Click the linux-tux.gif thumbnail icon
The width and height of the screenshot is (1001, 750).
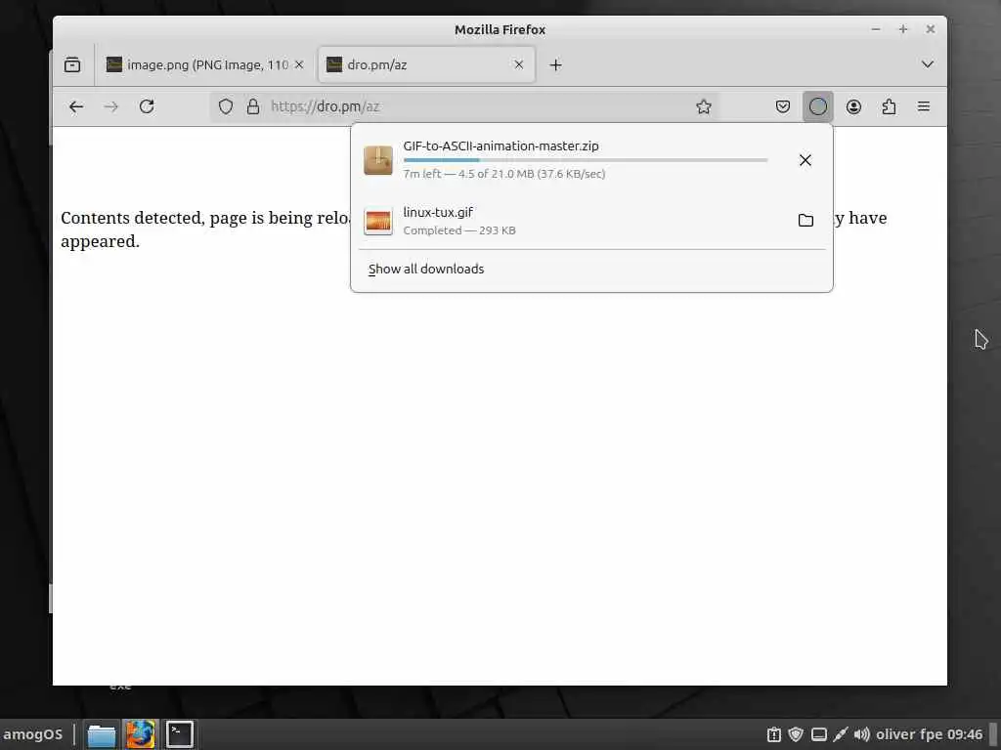point(378,222)
